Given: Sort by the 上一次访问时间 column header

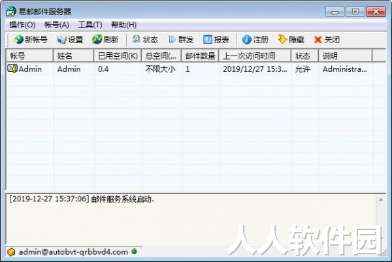Looking at the screenshot, I should click(x=255, y=56).
